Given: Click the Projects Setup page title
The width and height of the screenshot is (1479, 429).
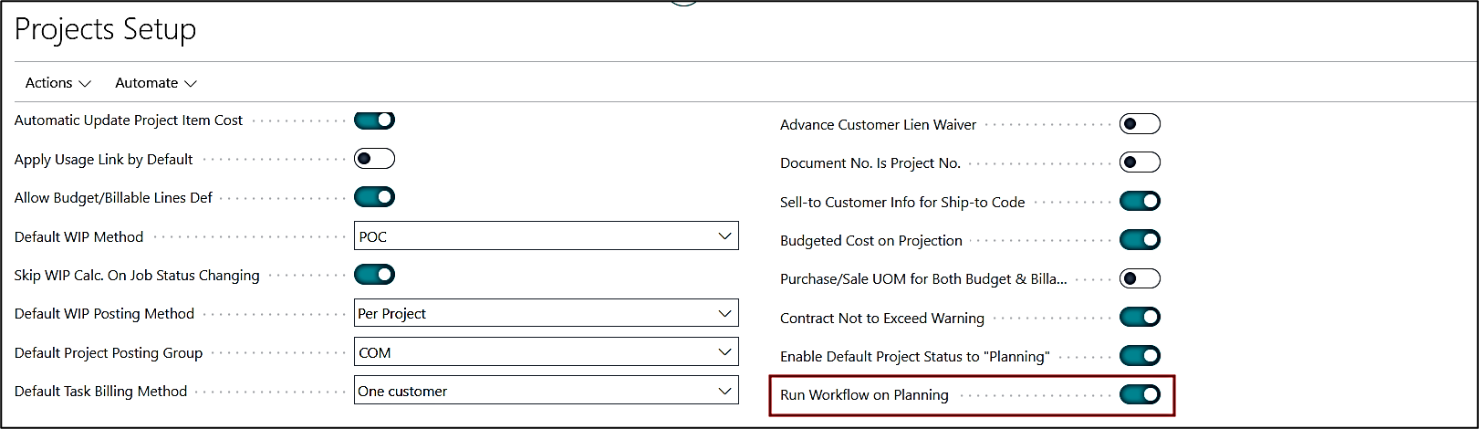Looking at the screenshot, I should (x=106, y=29).
